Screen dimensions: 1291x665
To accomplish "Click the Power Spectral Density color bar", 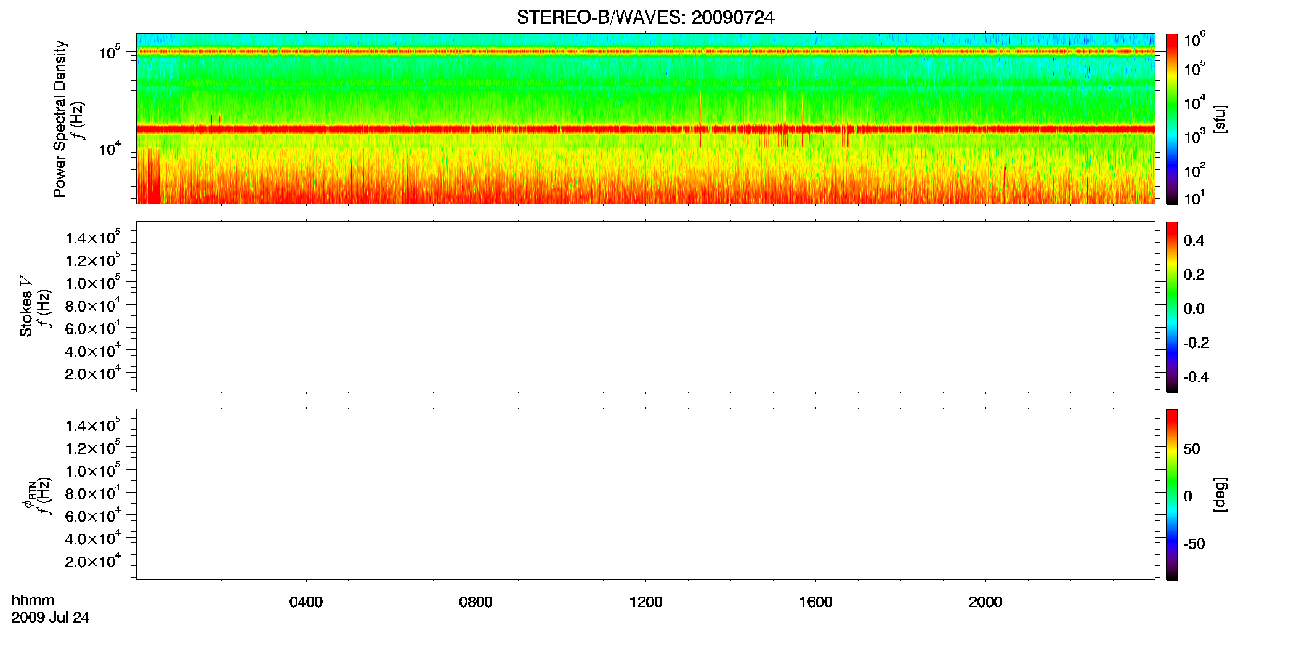I will pos(1172,119).
